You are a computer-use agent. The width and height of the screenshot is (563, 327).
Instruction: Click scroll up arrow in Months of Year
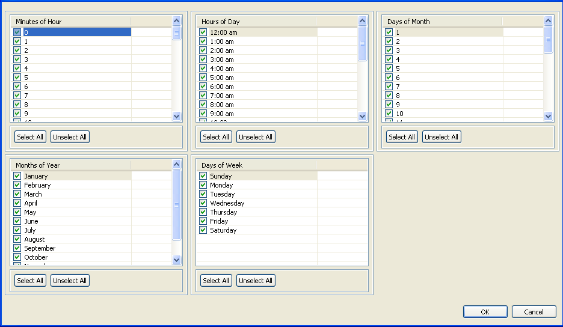tap(176, 164)
